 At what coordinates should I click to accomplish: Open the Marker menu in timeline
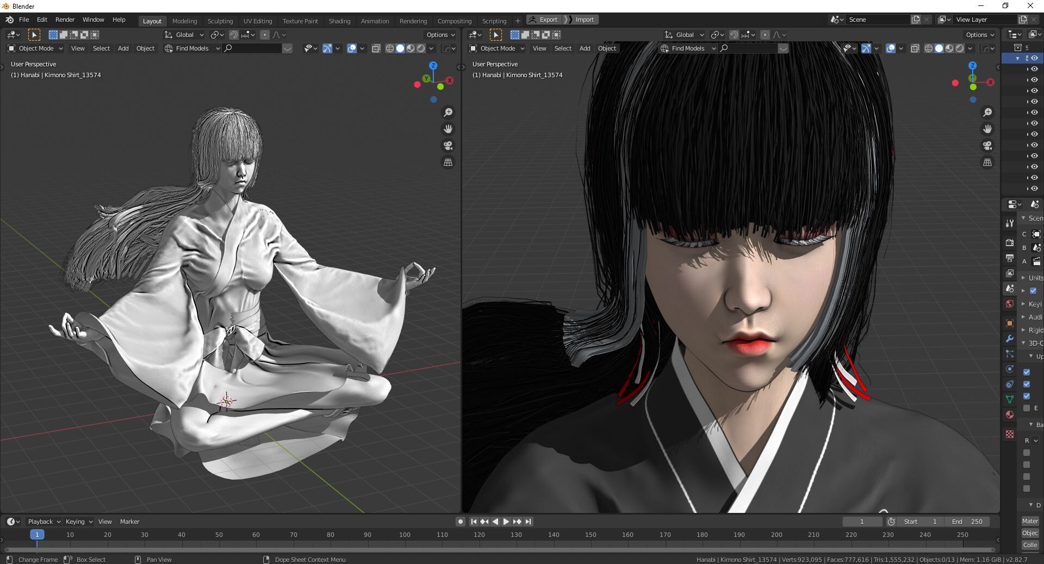tap(129, 522)
